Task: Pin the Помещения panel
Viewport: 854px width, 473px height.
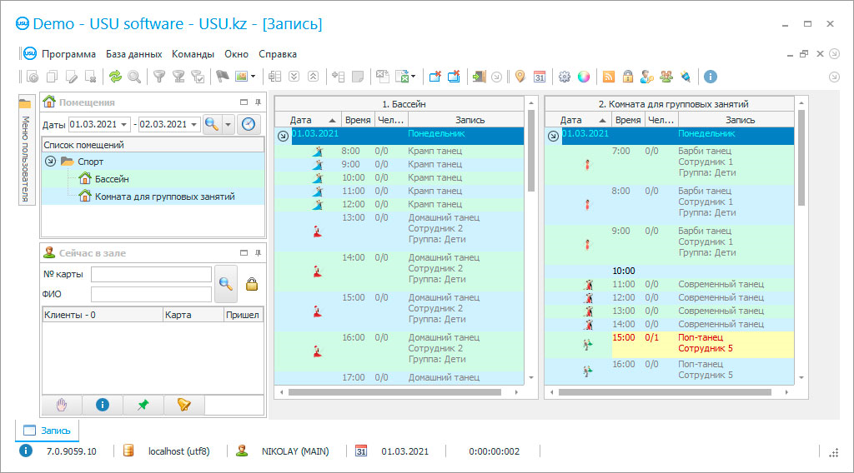Action: pyautogui.click(x=259, y=102)
